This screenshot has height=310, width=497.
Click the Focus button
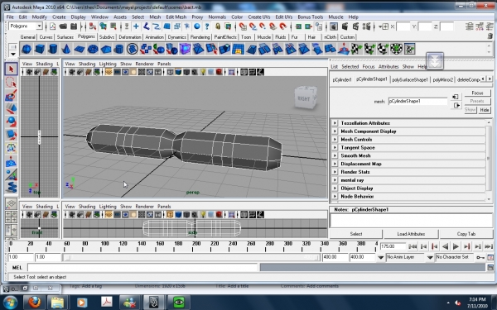477,93
